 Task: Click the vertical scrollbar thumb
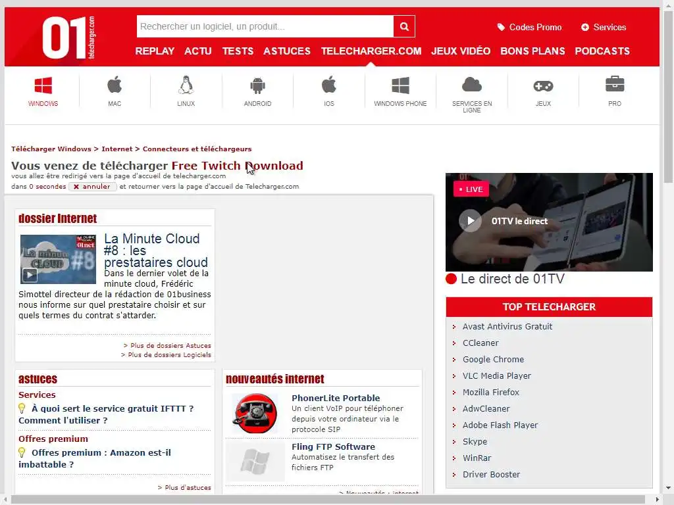tap(669, 97)
